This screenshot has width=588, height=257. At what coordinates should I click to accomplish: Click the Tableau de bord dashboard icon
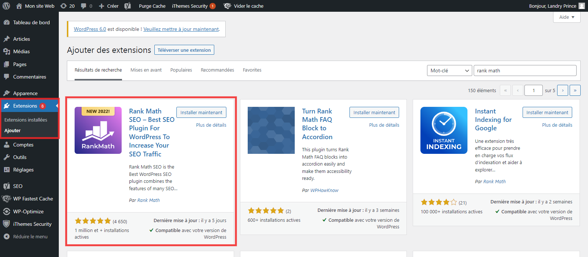pos(7,22)
